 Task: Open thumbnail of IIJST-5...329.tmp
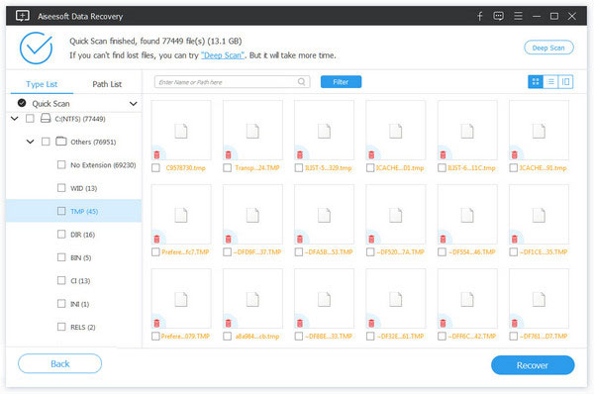[325, 131]
